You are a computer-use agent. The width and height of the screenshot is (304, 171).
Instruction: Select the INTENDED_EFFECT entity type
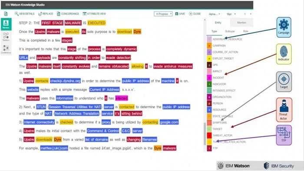[224, 90]
